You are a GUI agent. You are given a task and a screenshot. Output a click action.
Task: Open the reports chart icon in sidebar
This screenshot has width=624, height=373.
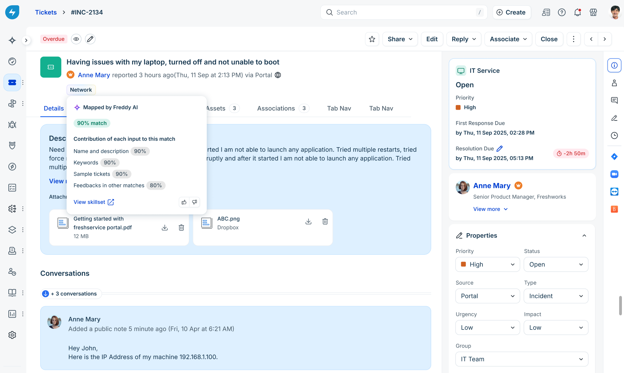coord(12,314)
